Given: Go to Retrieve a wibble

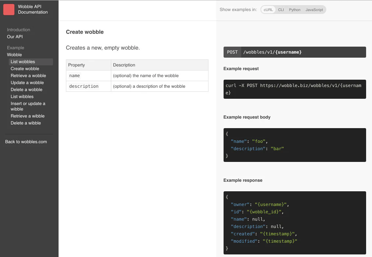Looking at the screenshot, I should (28, 116).
